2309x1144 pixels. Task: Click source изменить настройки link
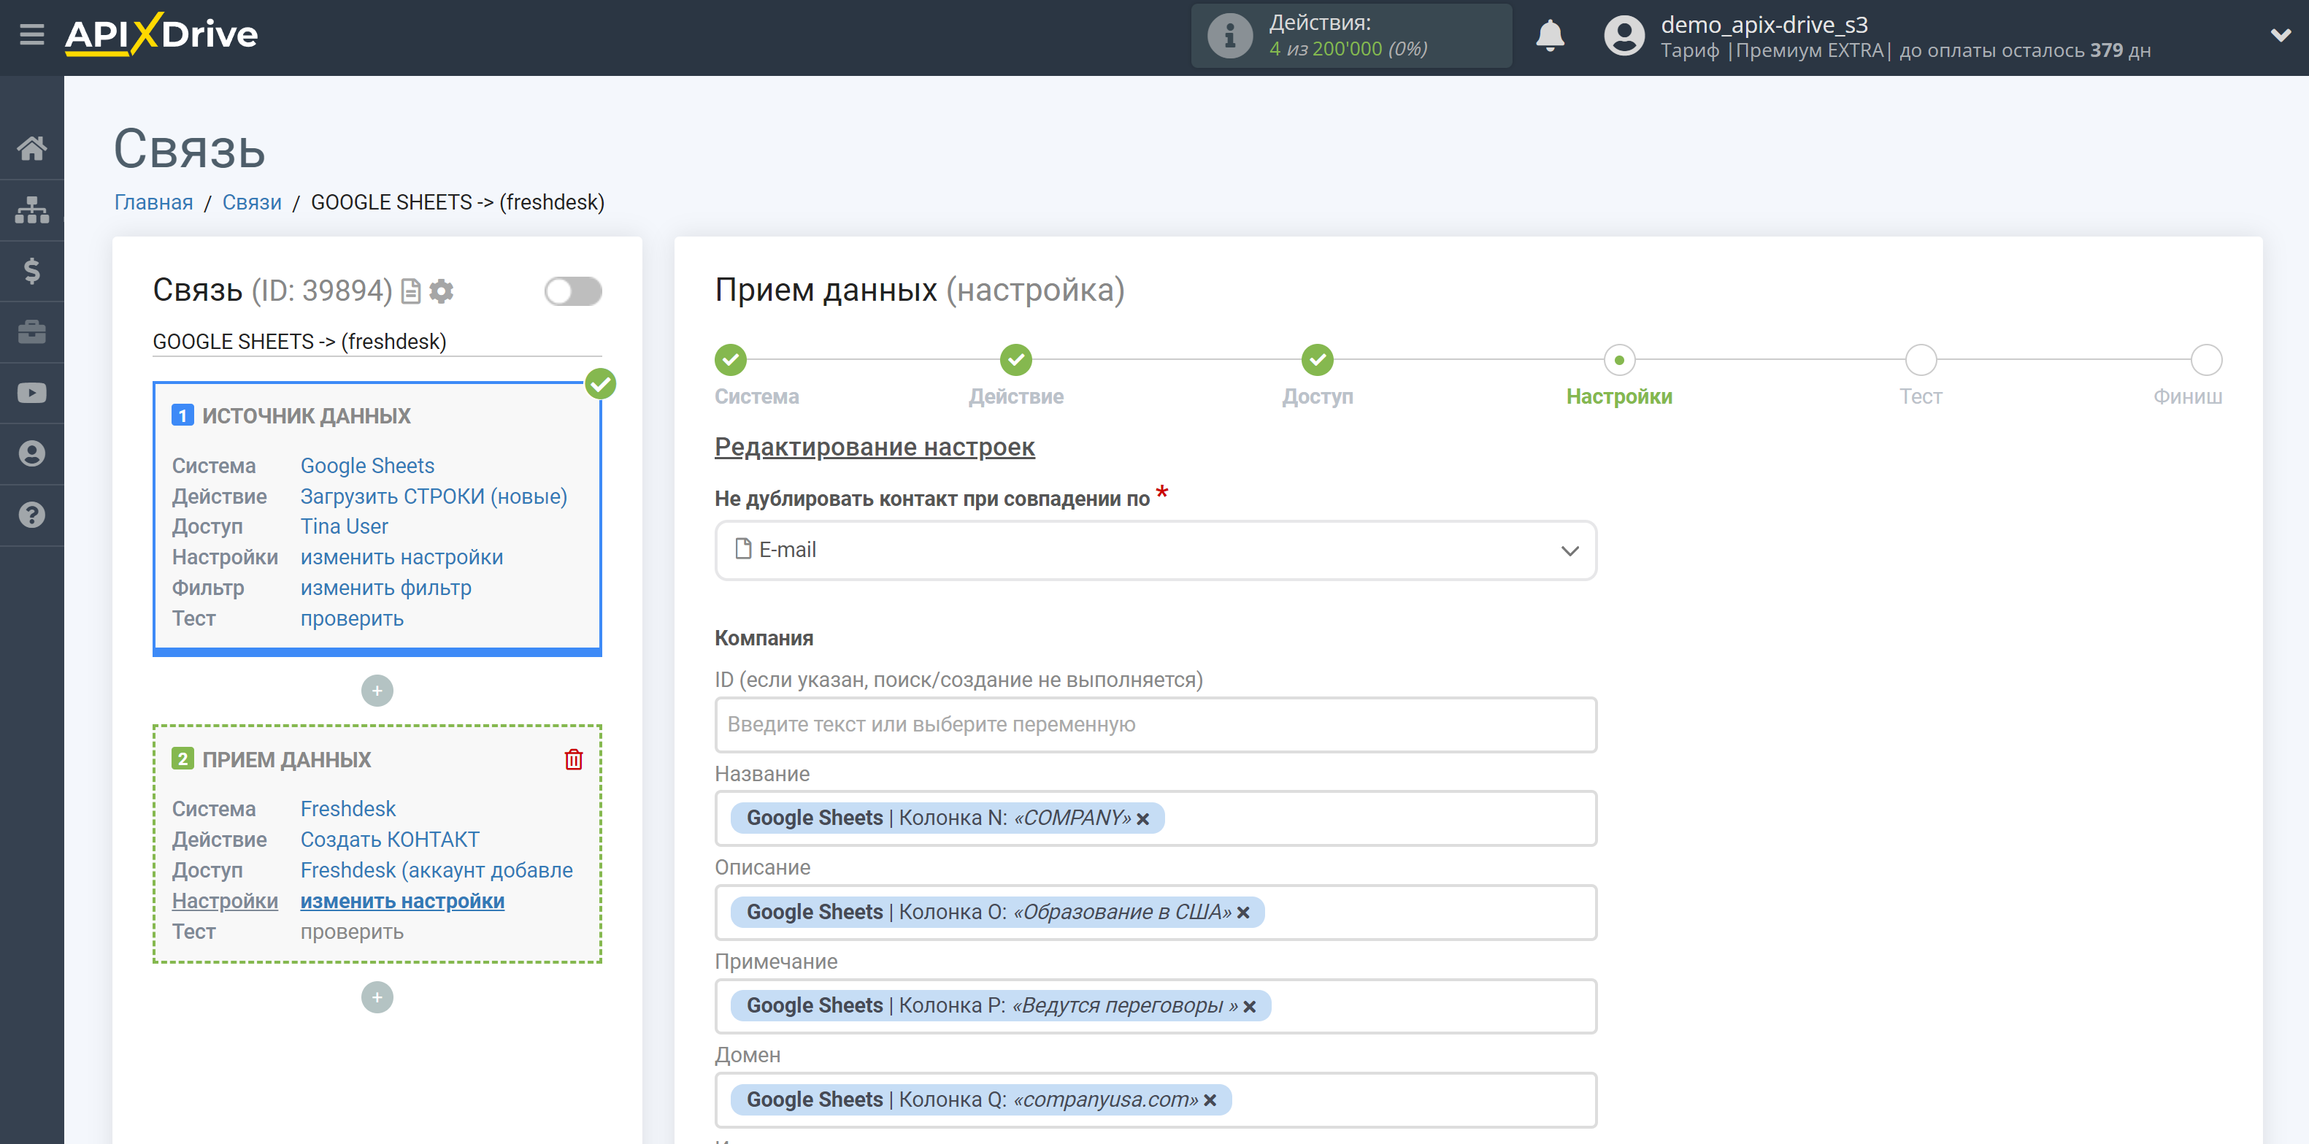tap(402, 558)
